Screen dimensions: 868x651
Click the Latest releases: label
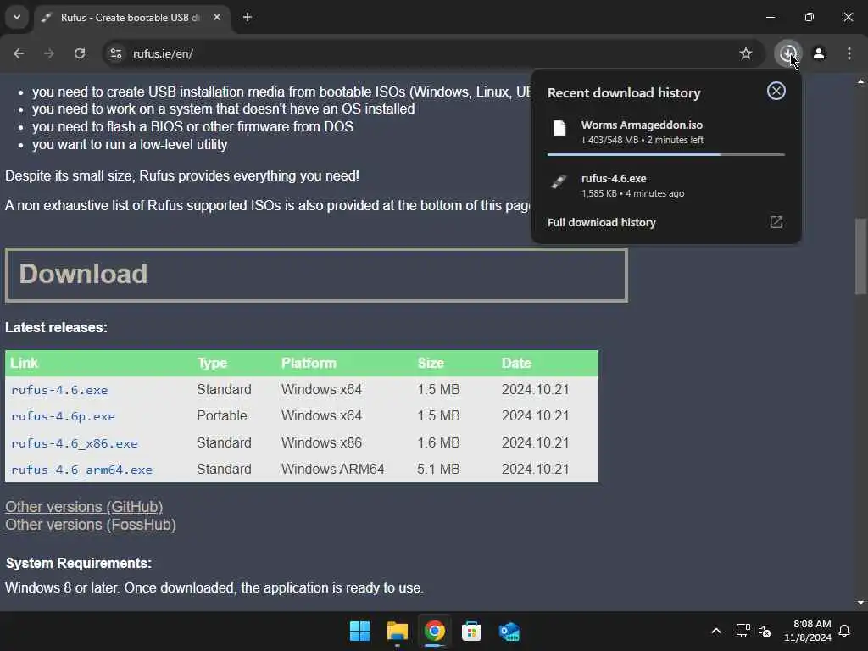click(x=57, y=328)
